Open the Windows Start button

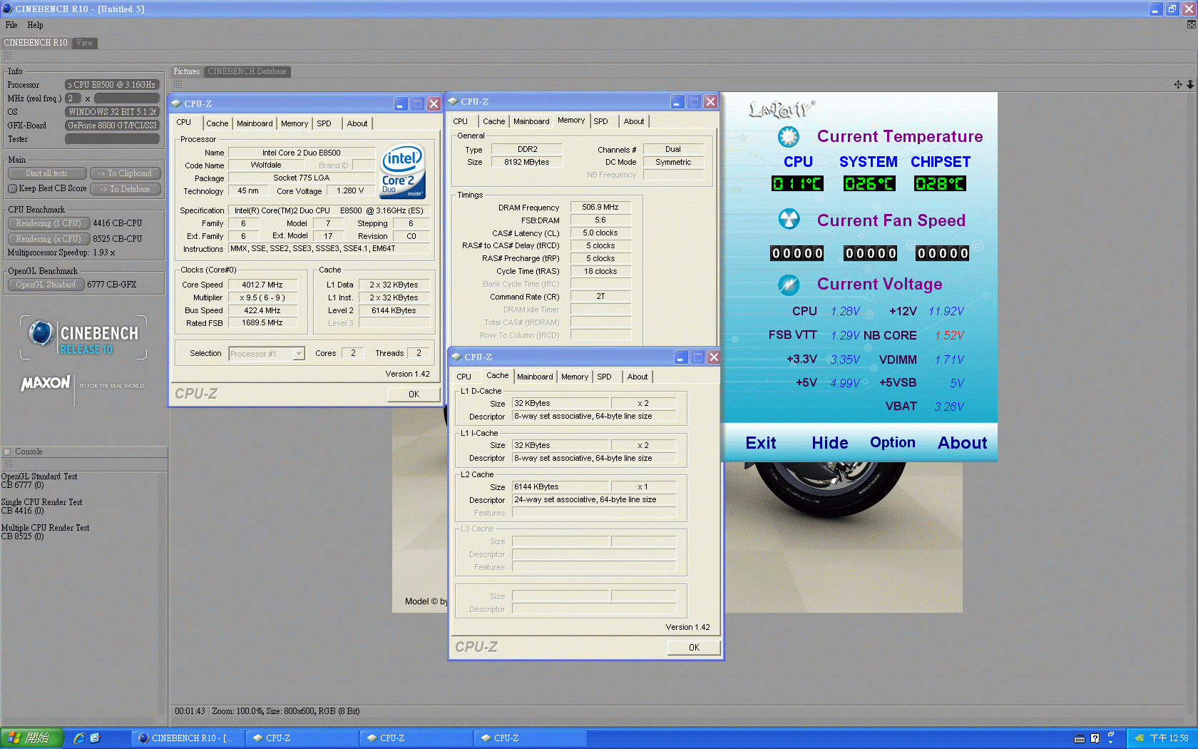click(x=32, y=738)
